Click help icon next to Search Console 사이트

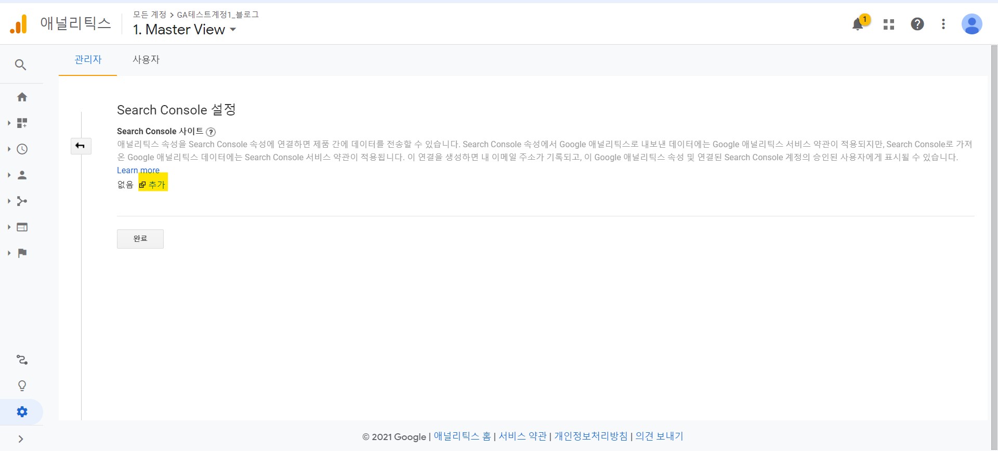click(211, 132)
